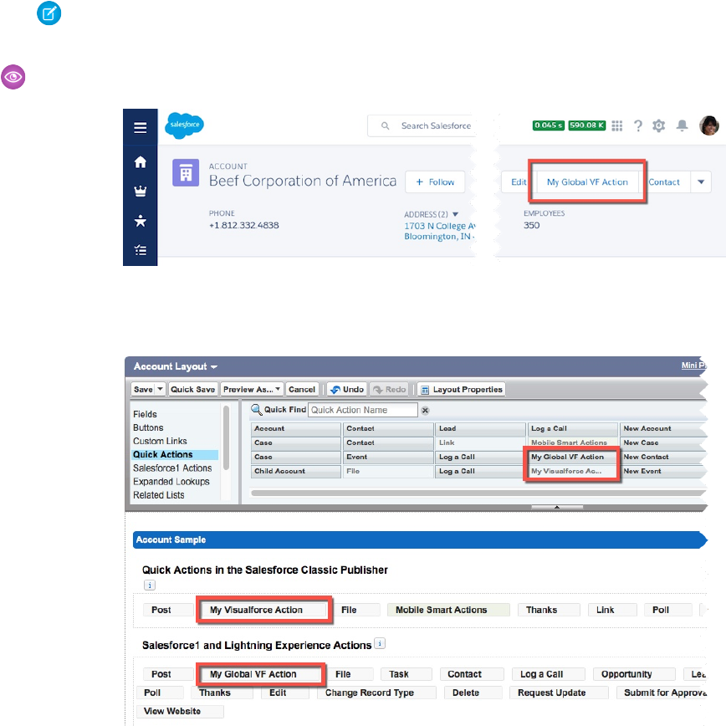Open the tasks list sidebar icon

tap(141, 250)
